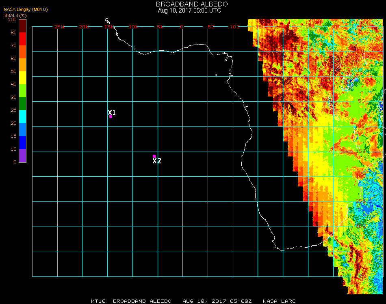Choose the dark green 25-30 colorbar swatch
This screenshot has height=304, width=386.
[x=22, y=104]
